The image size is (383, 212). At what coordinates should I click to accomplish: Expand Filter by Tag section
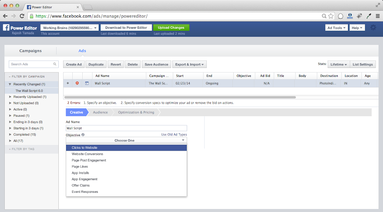pyautogui.click(x=22, y=149)
